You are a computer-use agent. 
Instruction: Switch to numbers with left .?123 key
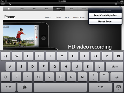[8, 87]
